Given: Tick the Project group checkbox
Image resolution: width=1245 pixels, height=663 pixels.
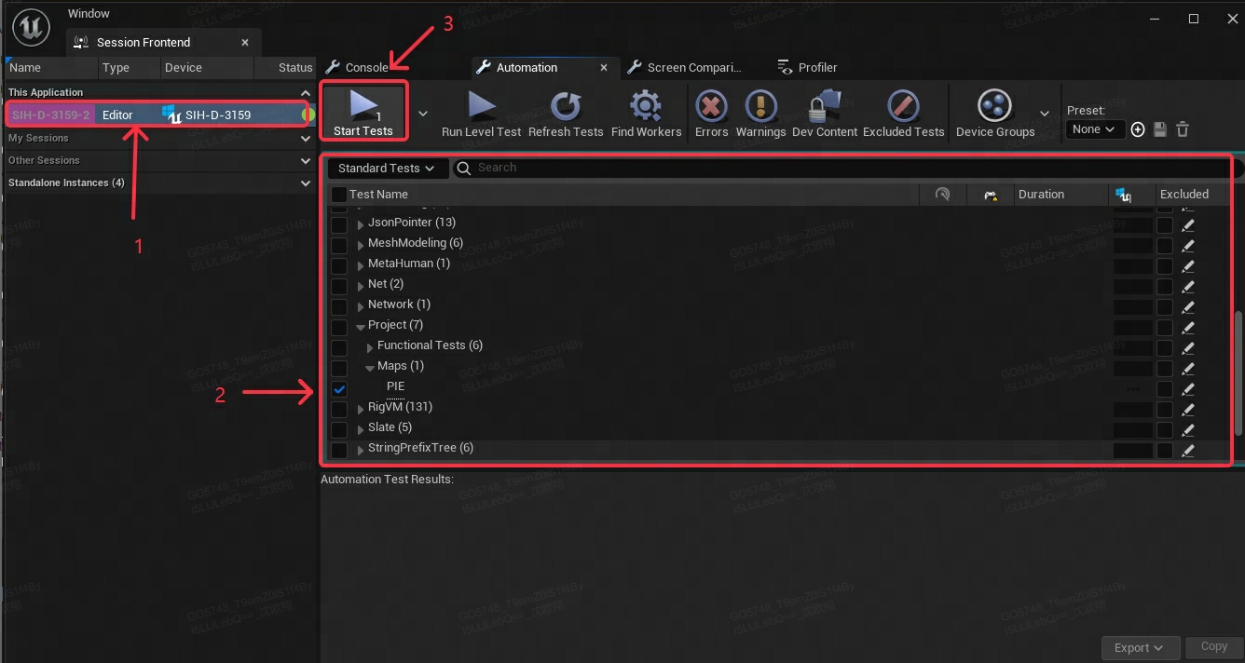Looking at the screenshot, I should [339, 327].
